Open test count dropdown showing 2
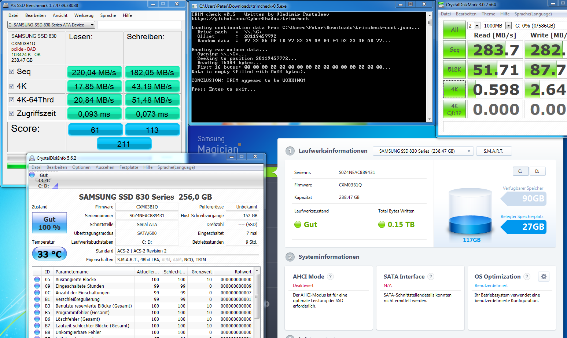567x338 pixels. tap(474, 26)
